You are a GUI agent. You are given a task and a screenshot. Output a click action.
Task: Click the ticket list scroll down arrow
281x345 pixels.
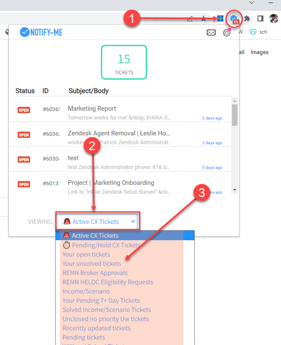point(235,190)
